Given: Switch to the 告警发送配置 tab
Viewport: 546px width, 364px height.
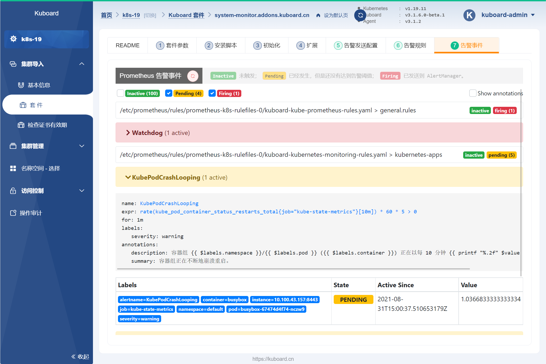Looking at the screenshot, I should [356, 45].
